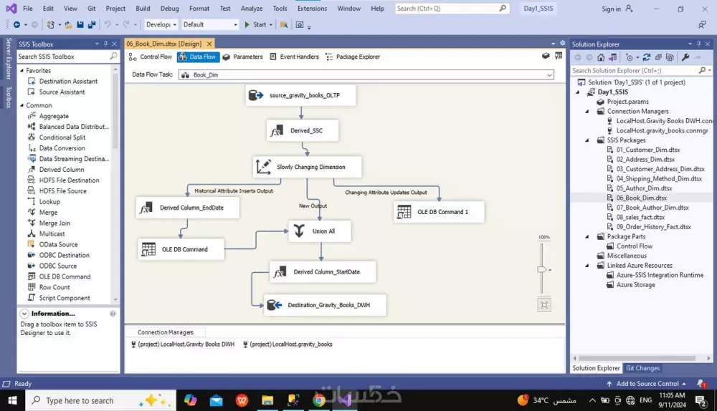Toggle auto-hide pin on SSIS Toolbox panel

pos(105,44)
